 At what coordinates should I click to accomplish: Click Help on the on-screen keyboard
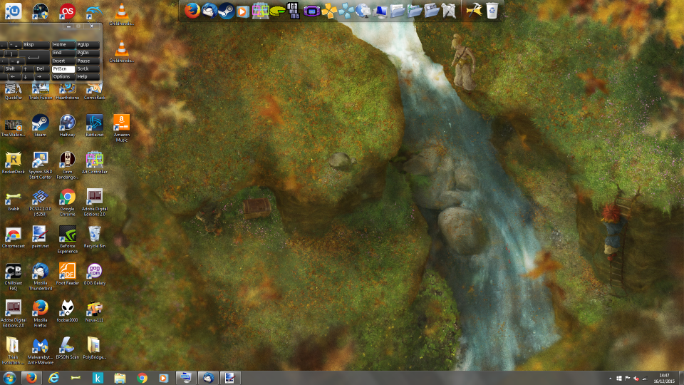(88, 77)
